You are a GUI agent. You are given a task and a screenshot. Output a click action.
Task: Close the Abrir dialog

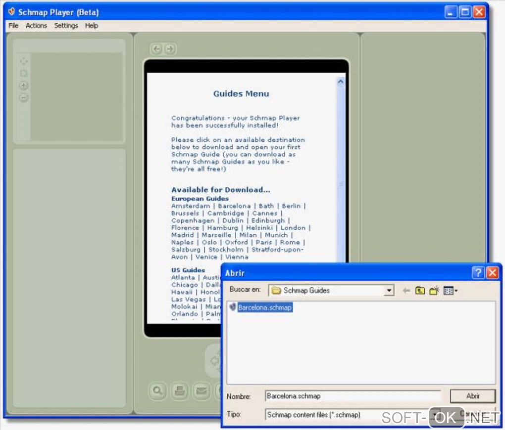[x=493, y=273]
